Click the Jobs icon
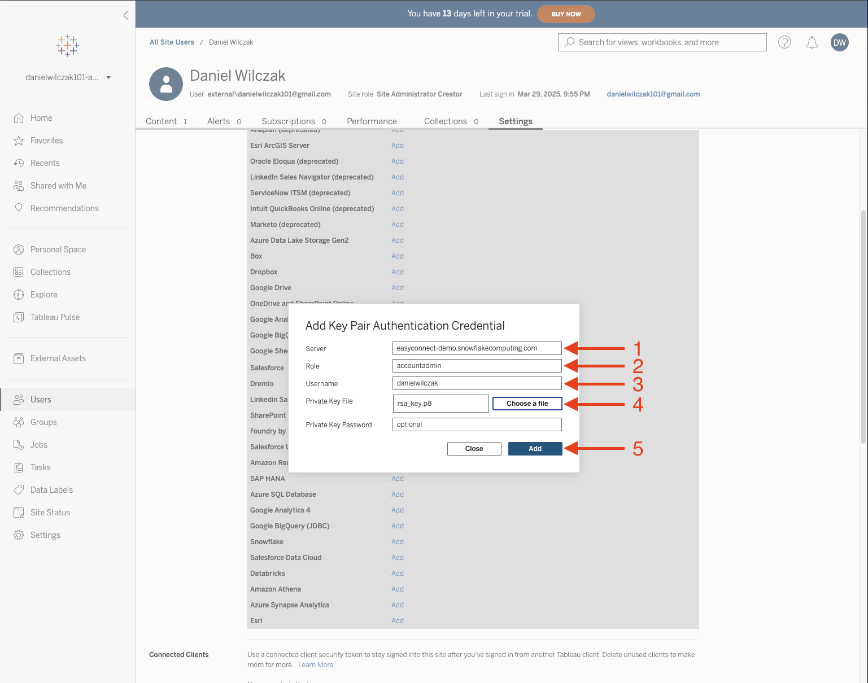 click(19, 445)
